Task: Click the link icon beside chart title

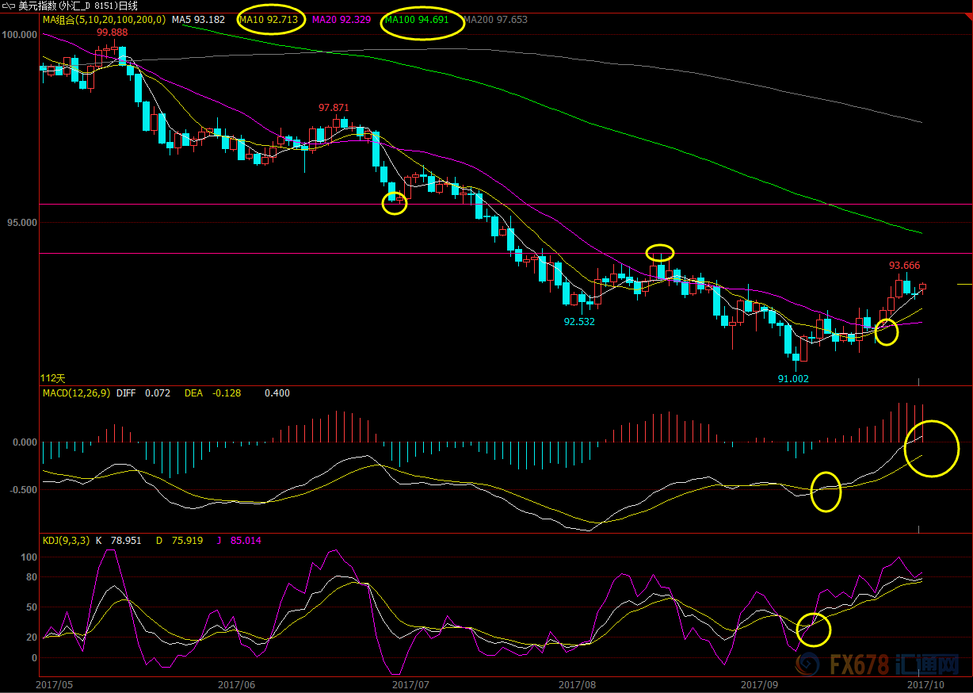Action: click(9, 6)
